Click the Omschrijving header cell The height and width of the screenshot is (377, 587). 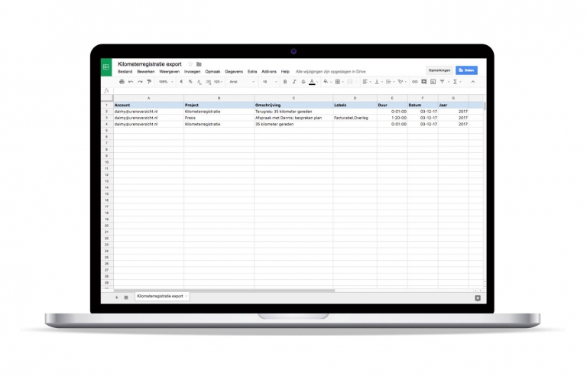293,106
